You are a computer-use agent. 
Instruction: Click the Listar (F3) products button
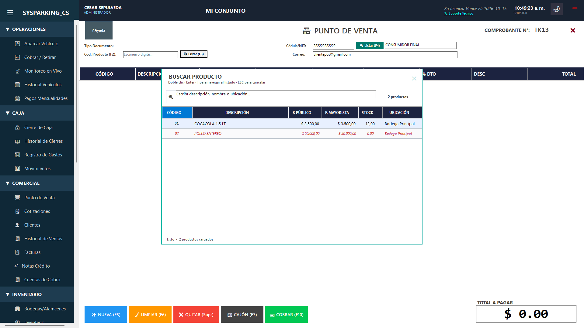pos(194,54)
